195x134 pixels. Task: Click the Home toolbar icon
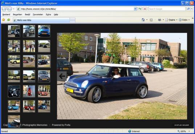click(x=143, y=20)
